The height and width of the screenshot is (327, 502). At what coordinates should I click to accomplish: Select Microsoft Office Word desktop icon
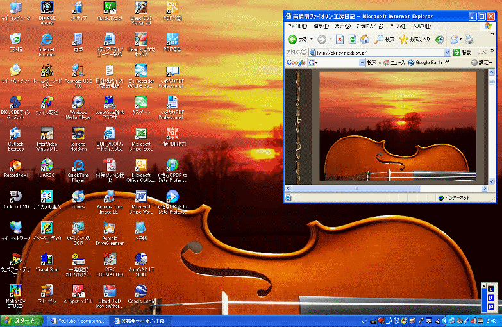[141, 202]
